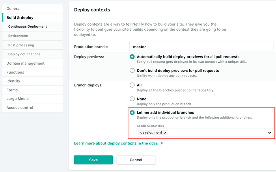Choose Don't build deploy previews option
The height and width of the screenshot is (172, 276).
pos(132,71)
